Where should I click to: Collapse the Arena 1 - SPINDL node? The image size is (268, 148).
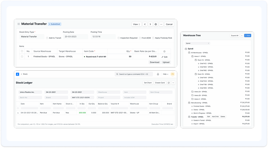192,56
